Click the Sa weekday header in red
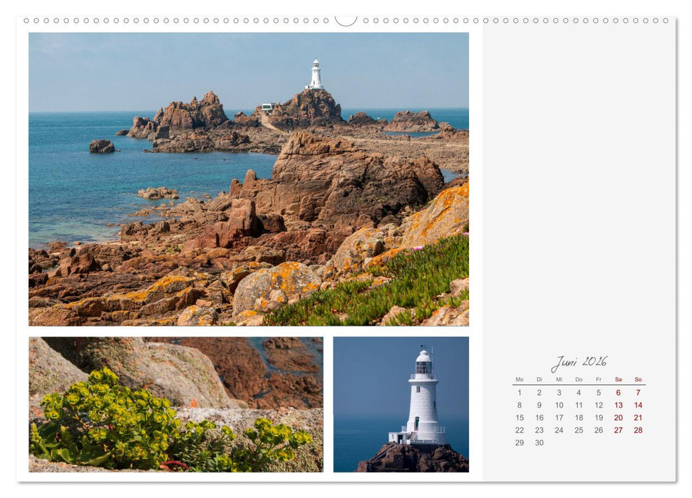692x498 pixels. pos(619,379)
